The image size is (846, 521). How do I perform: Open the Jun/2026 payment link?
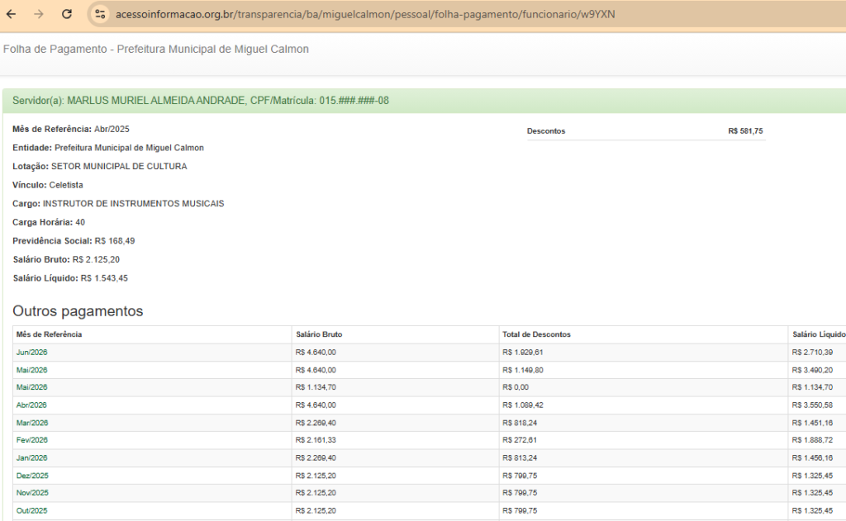tap(32, 353)
